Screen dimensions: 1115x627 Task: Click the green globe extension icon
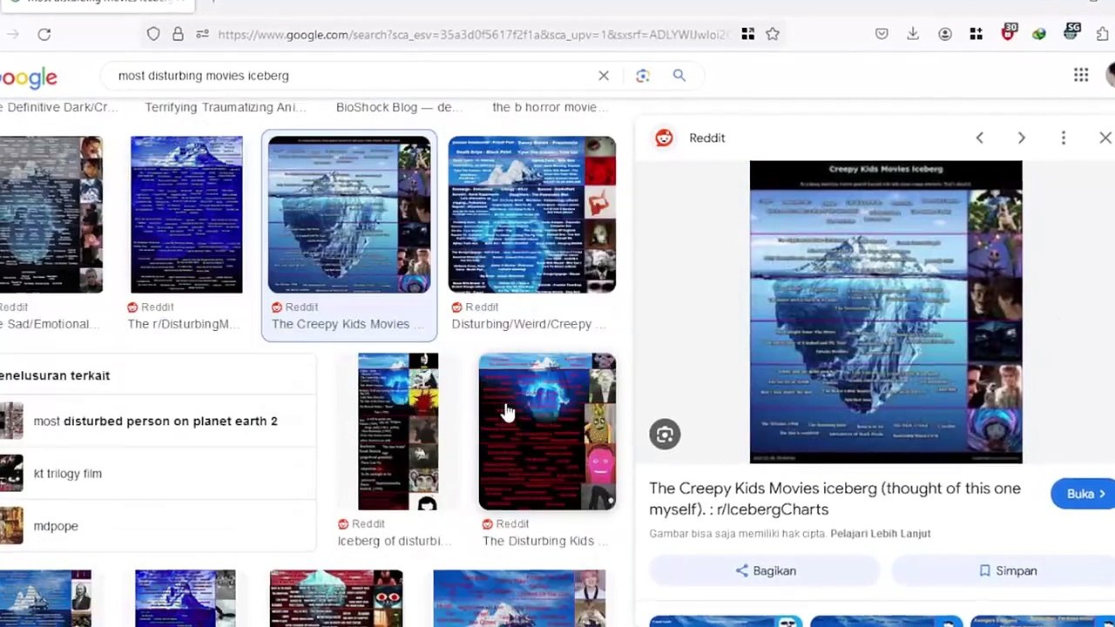tap(1039, 34)
